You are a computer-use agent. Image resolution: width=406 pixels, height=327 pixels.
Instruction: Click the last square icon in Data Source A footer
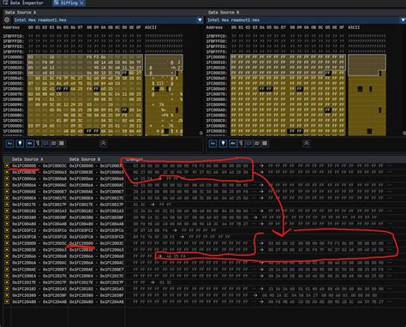pyautogui.click(x=62, y=143)
